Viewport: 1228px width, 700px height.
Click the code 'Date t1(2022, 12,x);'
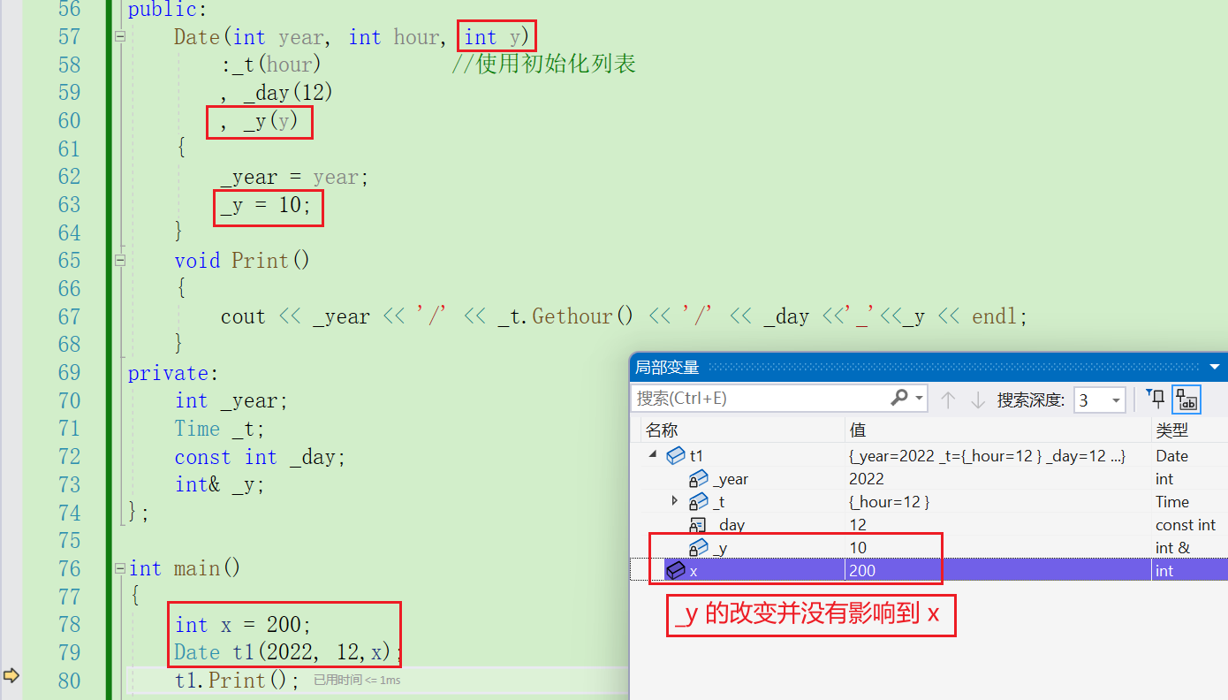pyautogui.click(x=287, y=653)
